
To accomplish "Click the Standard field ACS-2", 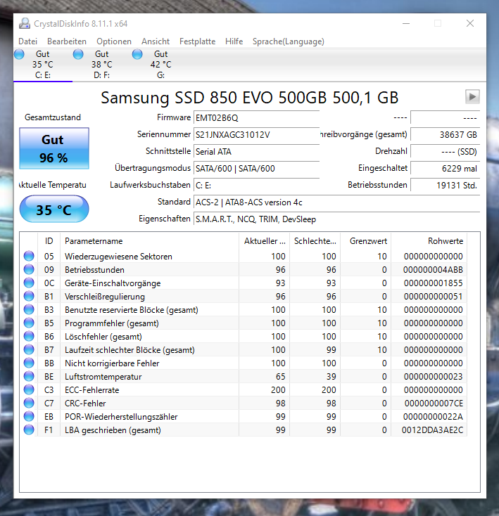I will tap(336, 202).
